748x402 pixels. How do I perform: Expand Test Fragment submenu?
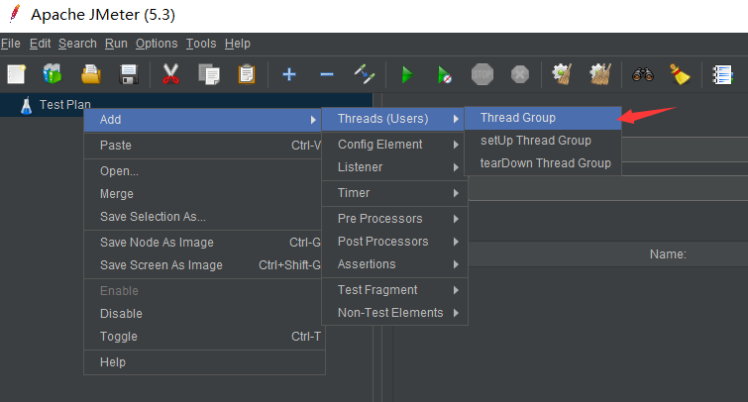point(393,290)
